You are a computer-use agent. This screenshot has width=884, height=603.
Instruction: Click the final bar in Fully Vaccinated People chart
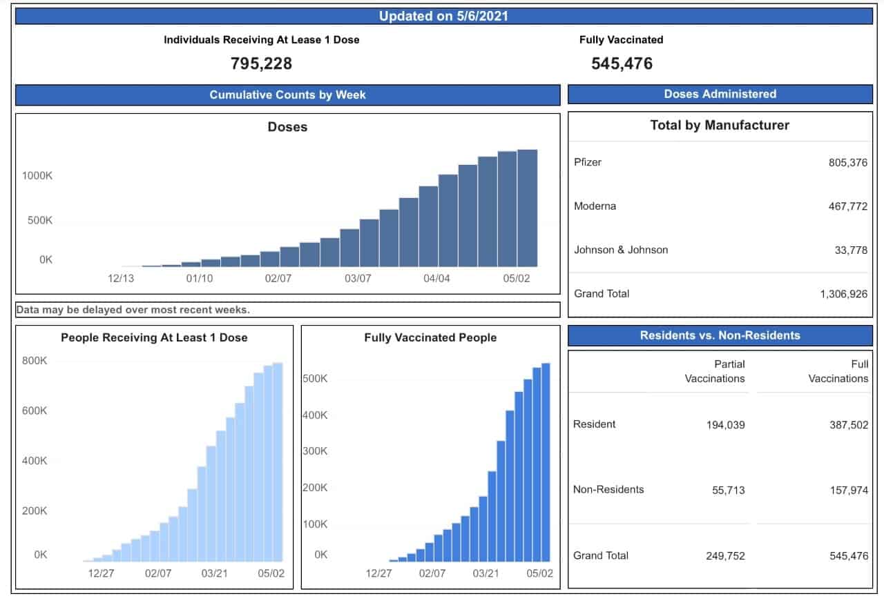(x=546, y=462)
